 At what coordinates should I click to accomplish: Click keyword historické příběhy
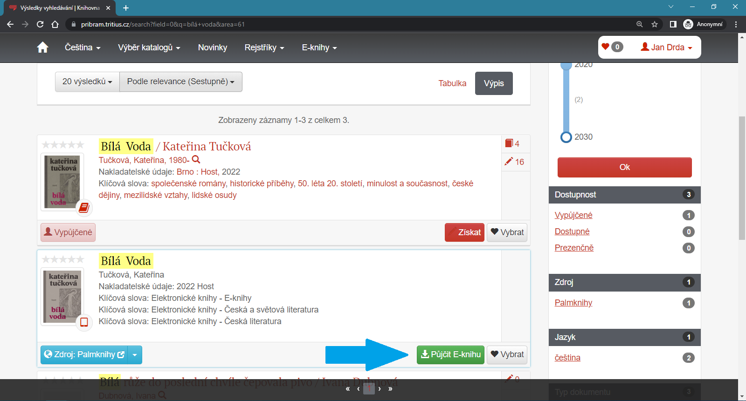click(262, 184)
